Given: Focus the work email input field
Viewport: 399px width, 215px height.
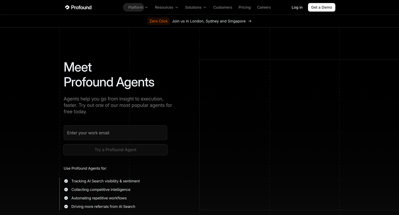Looking at the screenshot, I should coord(116,133).
